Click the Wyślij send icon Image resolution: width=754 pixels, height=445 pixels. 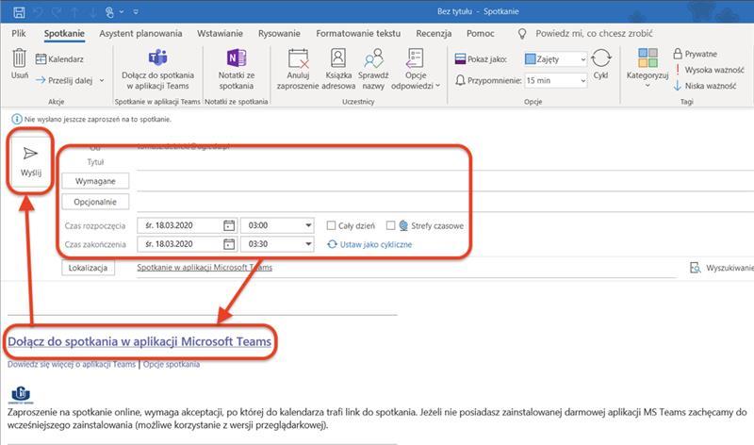tap(31, 154)
